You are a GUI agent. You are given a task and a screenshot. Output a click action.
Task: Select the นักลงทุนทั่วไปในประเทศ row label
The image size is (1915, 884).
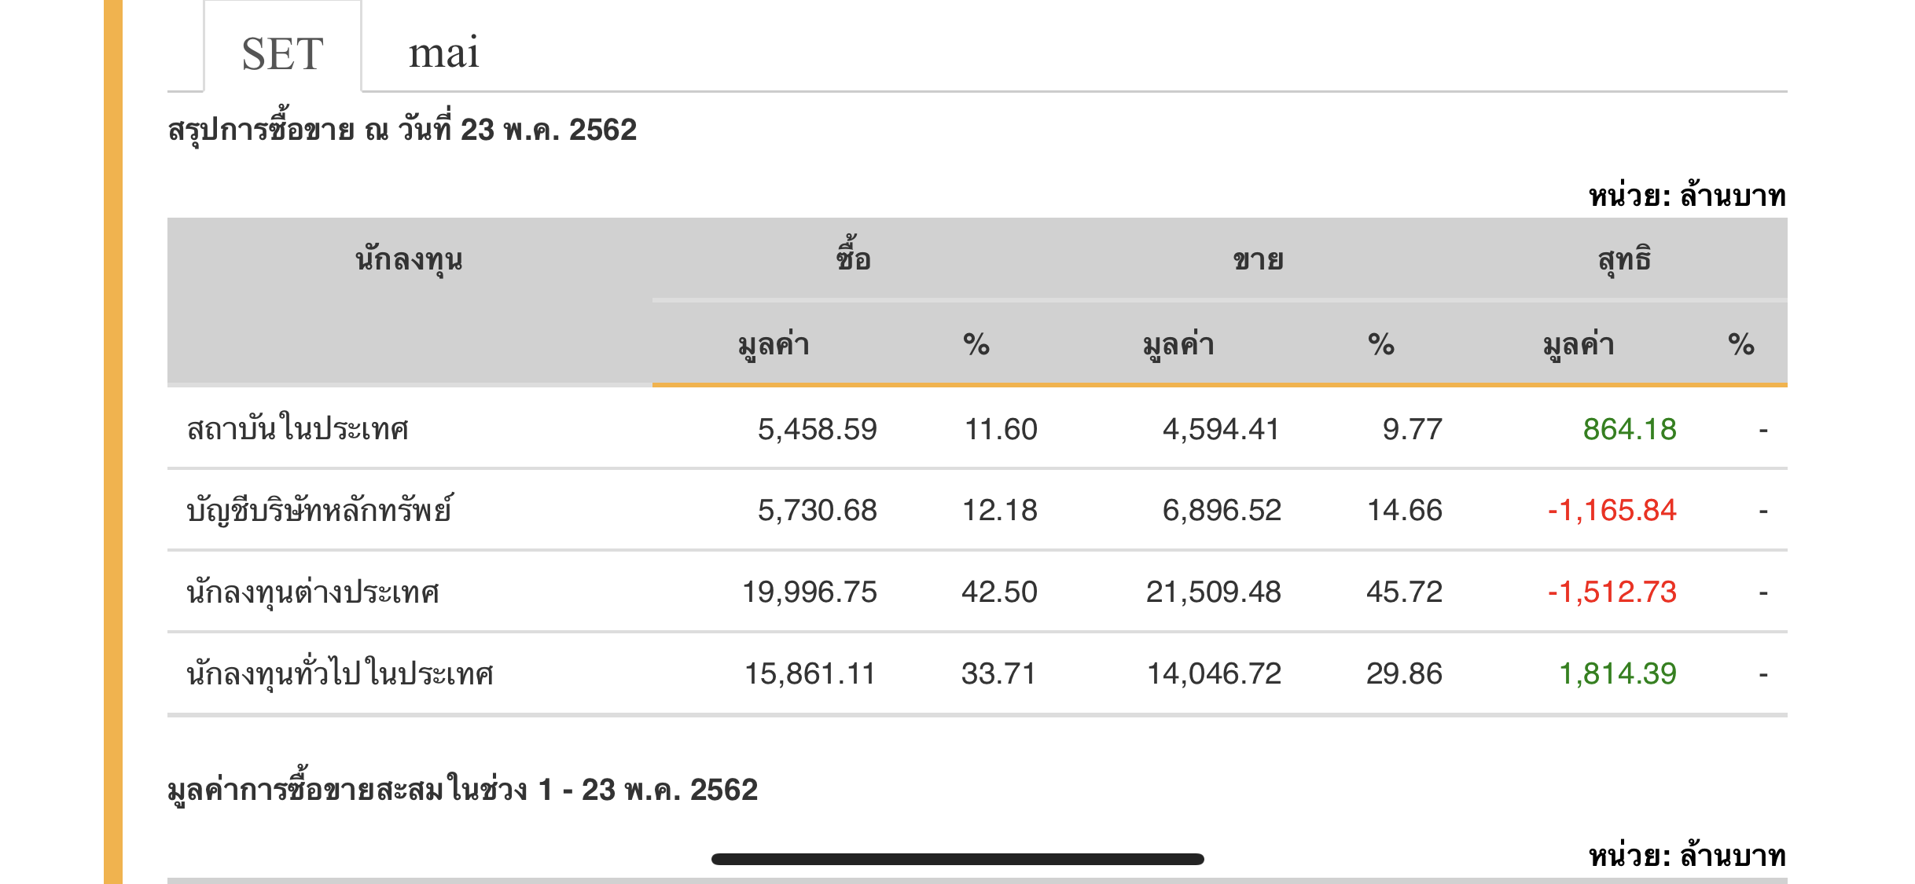click(340, 673)
